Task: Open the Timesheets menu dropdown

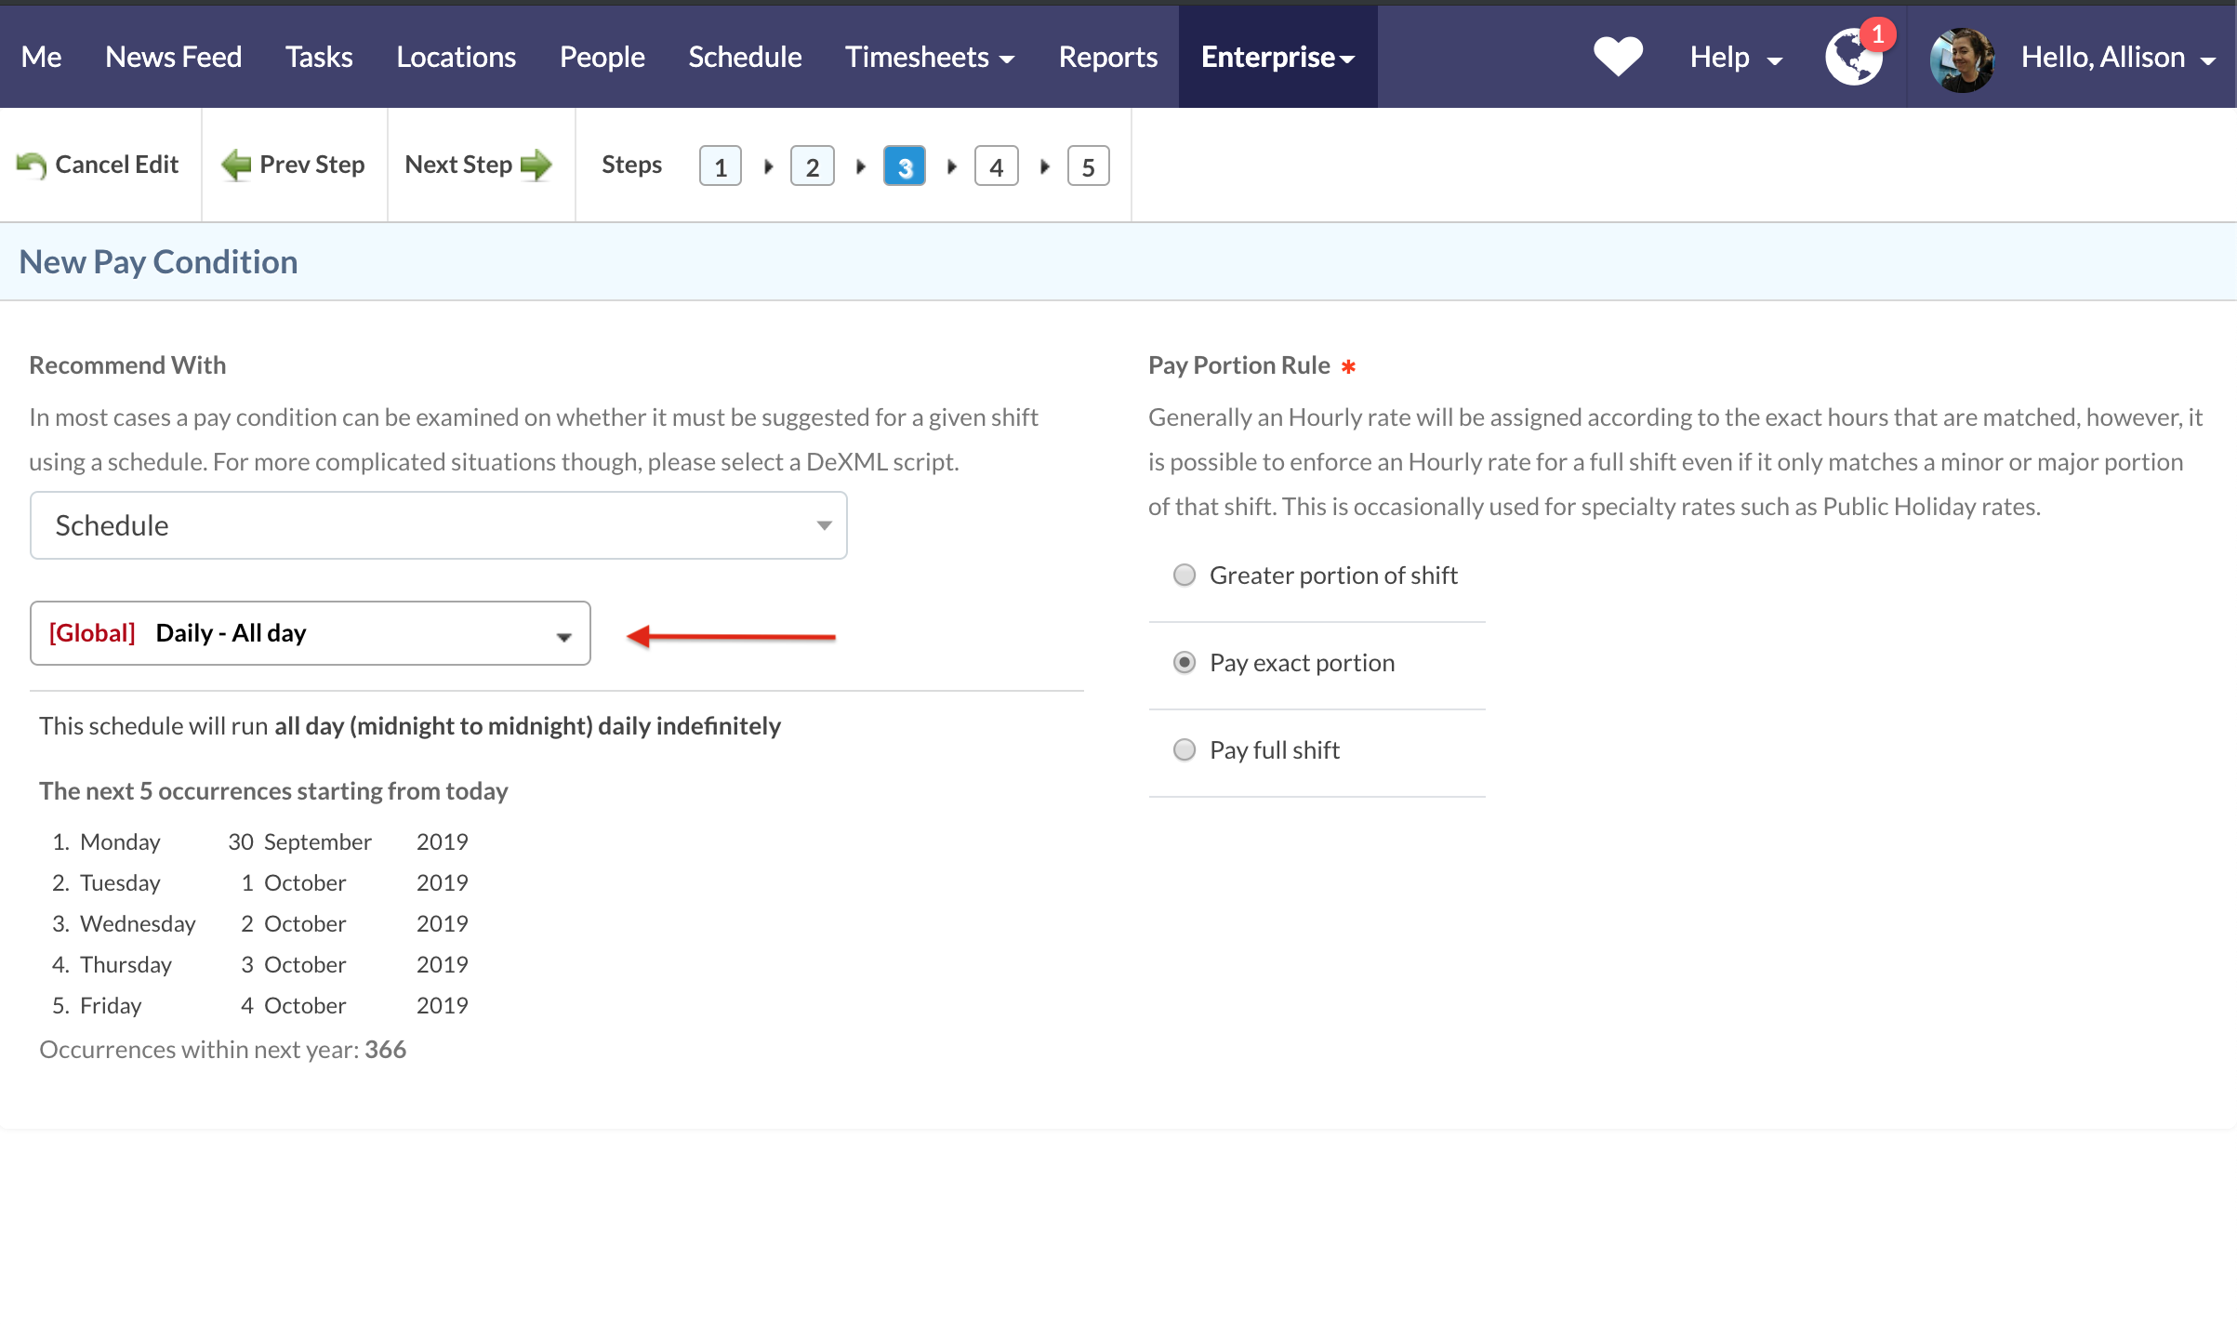Action: (929, 57)
